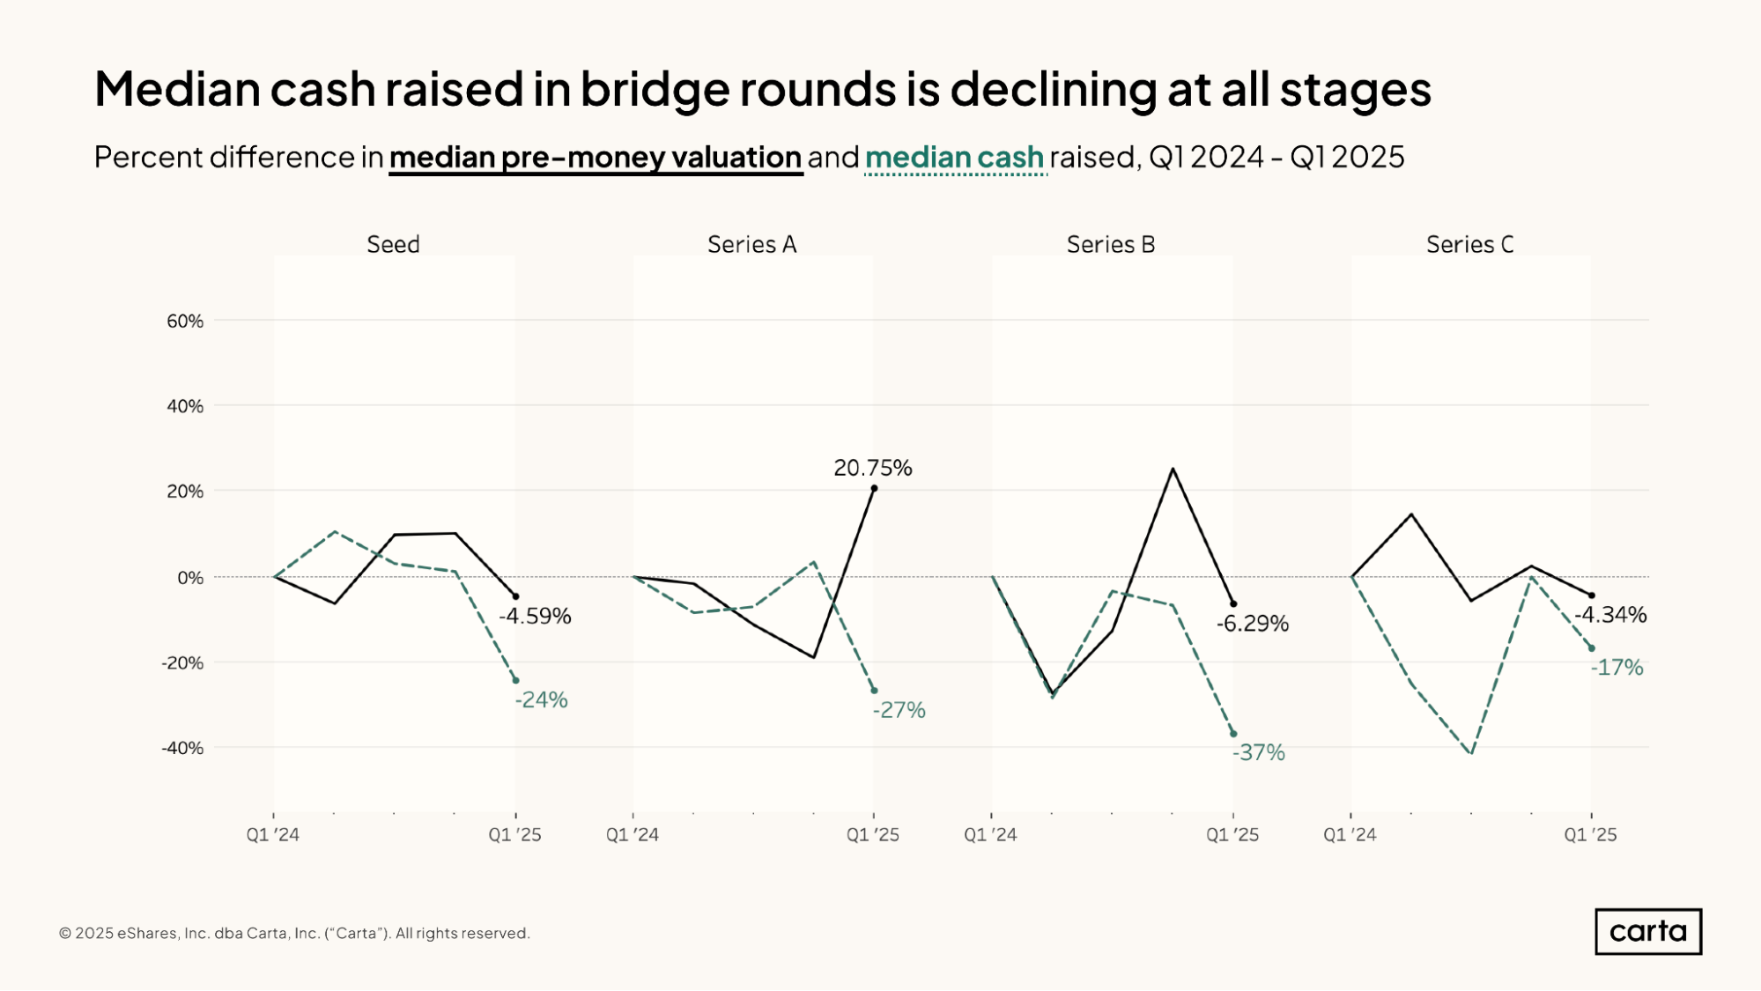The width and height of the screenshot is (1761, 991).
Task: Click the -4.59% Seed valuation label
Action: pos(535,616)
